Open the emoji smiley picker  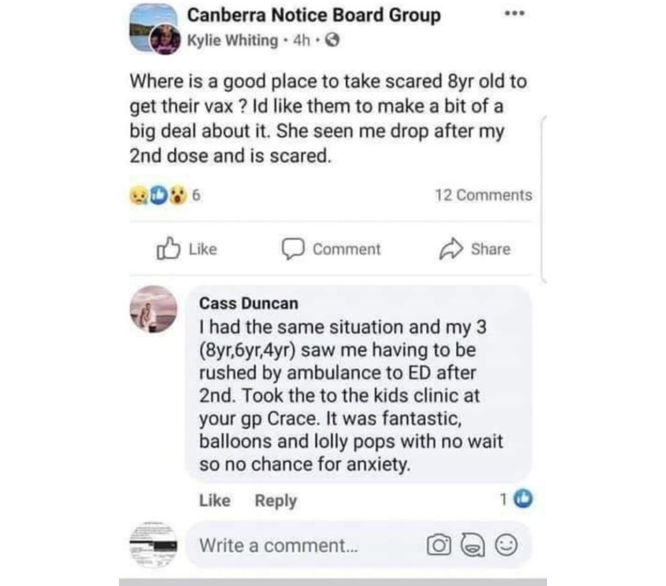[x=507, y=545]
